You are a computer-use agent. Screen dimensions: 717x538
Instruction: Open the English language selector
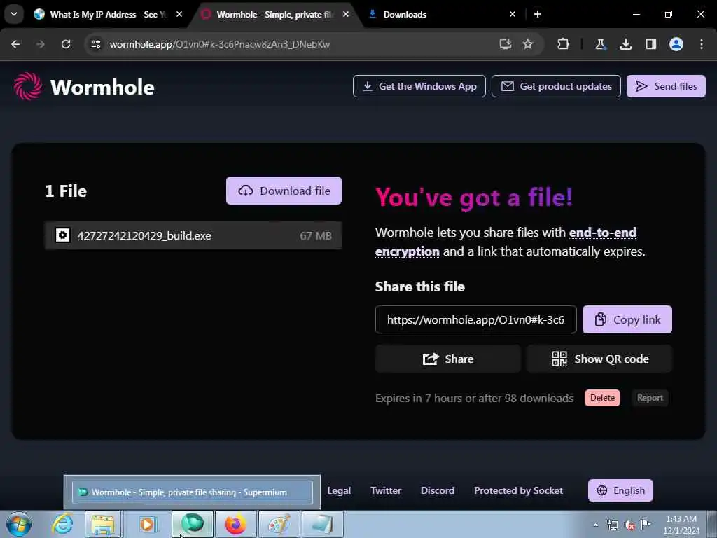(x=620, y=490)
